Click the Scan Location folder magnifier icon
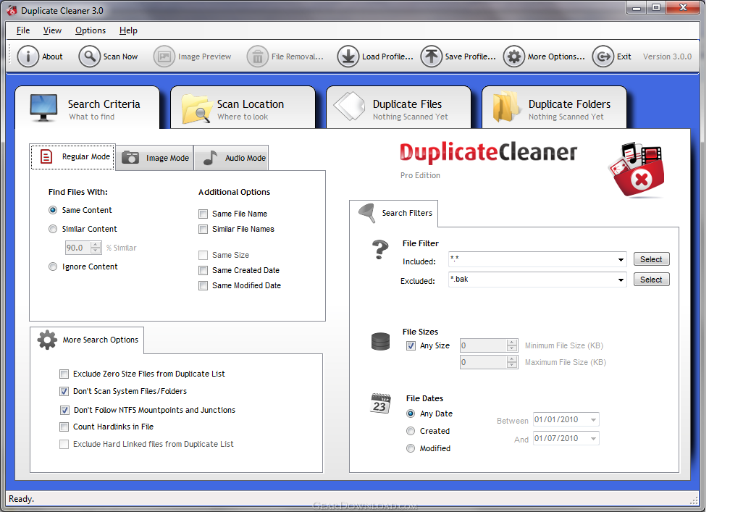 click(196, 109)
